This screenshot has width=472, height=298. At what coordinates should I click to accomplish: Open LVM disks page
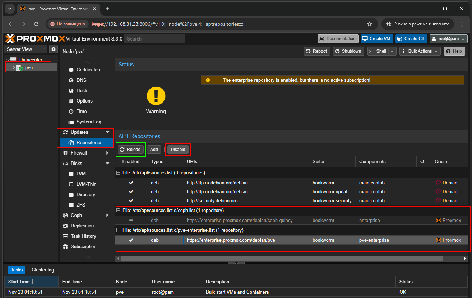point(81,174)
